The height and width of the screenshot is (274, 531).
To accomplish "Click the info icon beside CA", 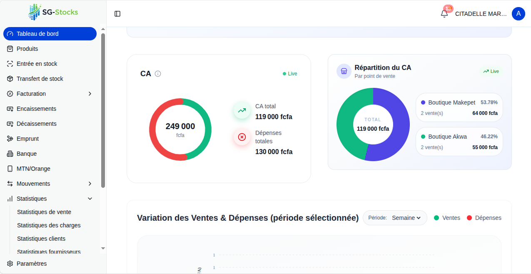I will [158, 74].
